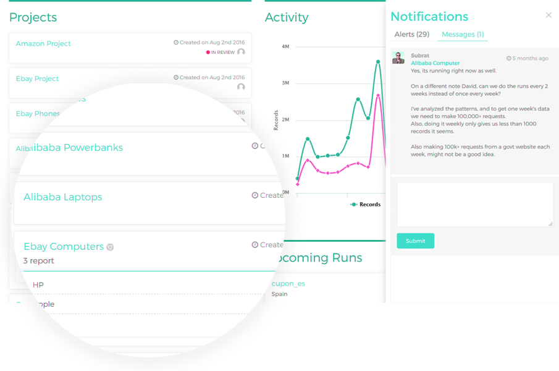
Task: Open the Alibaba Computer link in message
Action: (435, 63)
